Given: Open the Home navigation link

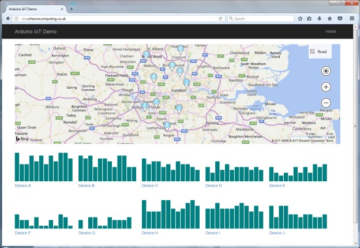Looking at the screenshot, I should pyautogui.click(x=331, y=32).
